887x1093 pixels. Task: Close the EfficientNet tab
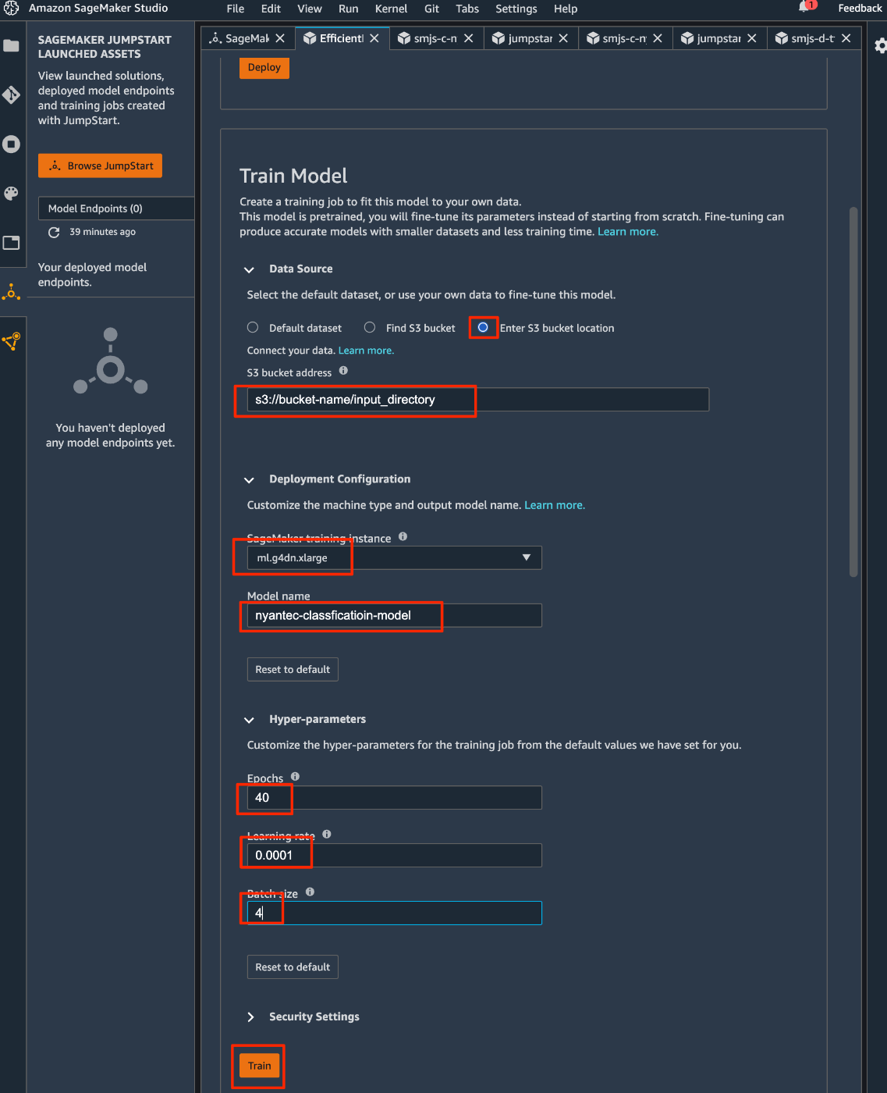[374, 38]
